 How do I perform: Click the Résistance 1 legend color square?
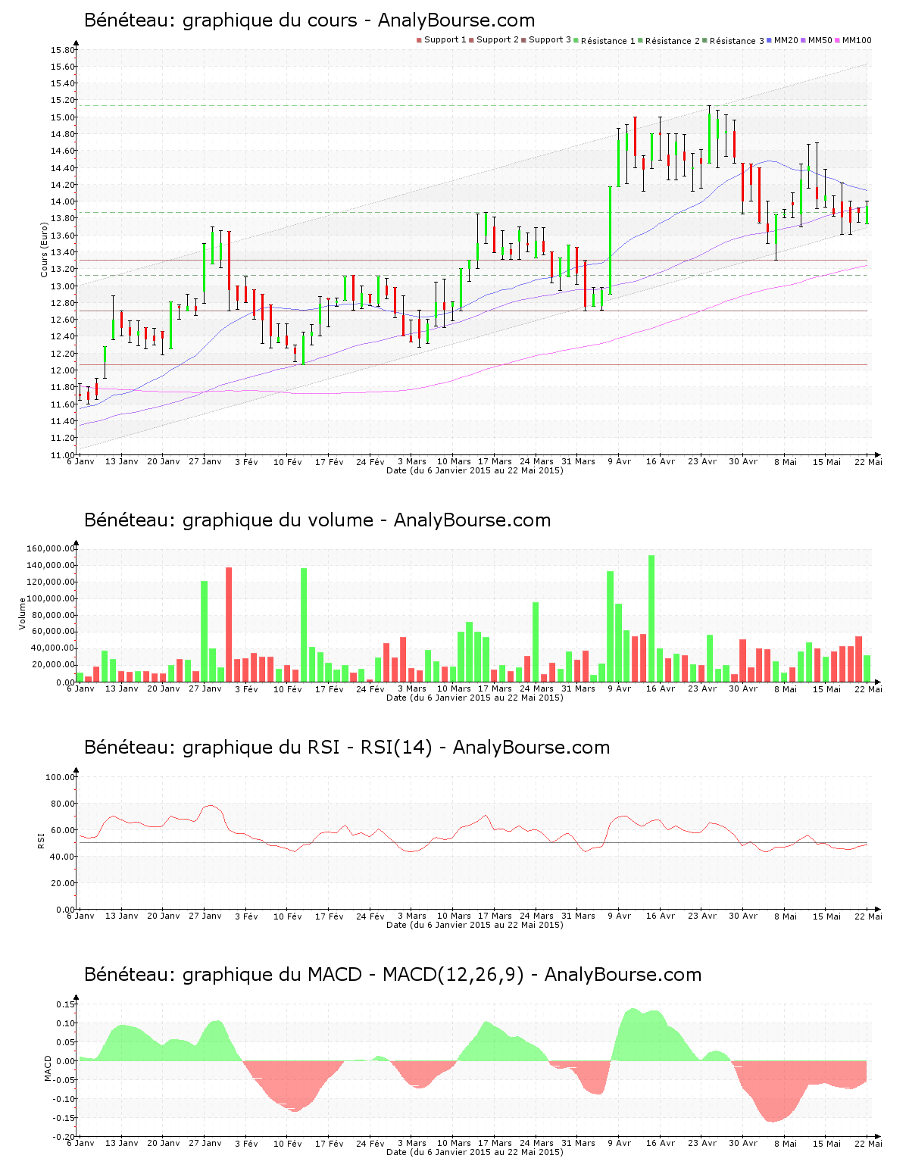coord(576,40)
